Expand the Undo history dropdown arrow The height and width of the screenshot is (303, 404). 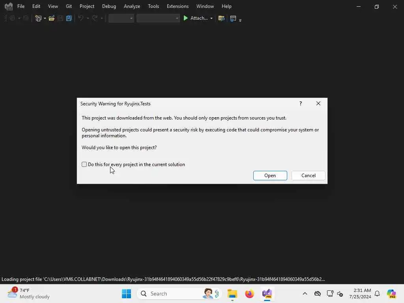(x=88, y=18)
